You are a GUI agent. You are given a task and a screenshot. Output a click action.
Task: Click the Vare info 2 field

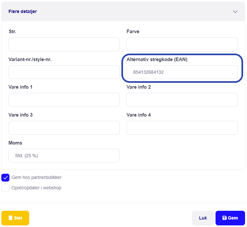tap(182, 100)
